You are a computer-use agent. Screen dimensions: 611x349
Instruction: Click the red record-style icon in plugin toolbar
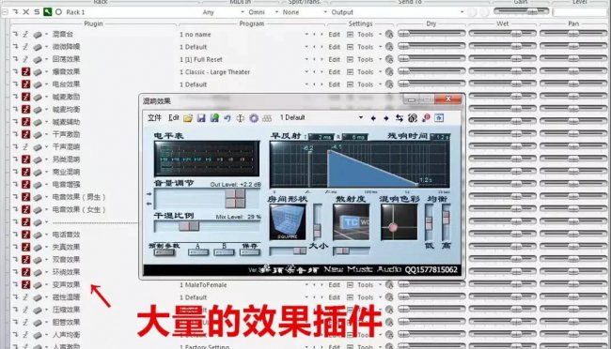[426, 118]
